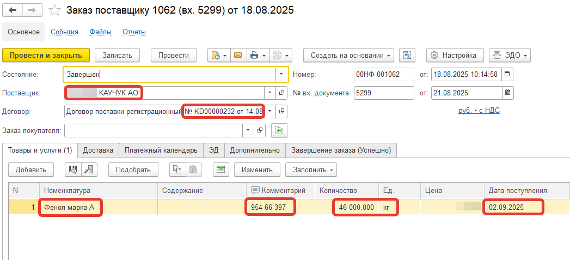Expand the Состояние dropdown list
This screenshot has width=570, height=260.
tap(281, 74)
